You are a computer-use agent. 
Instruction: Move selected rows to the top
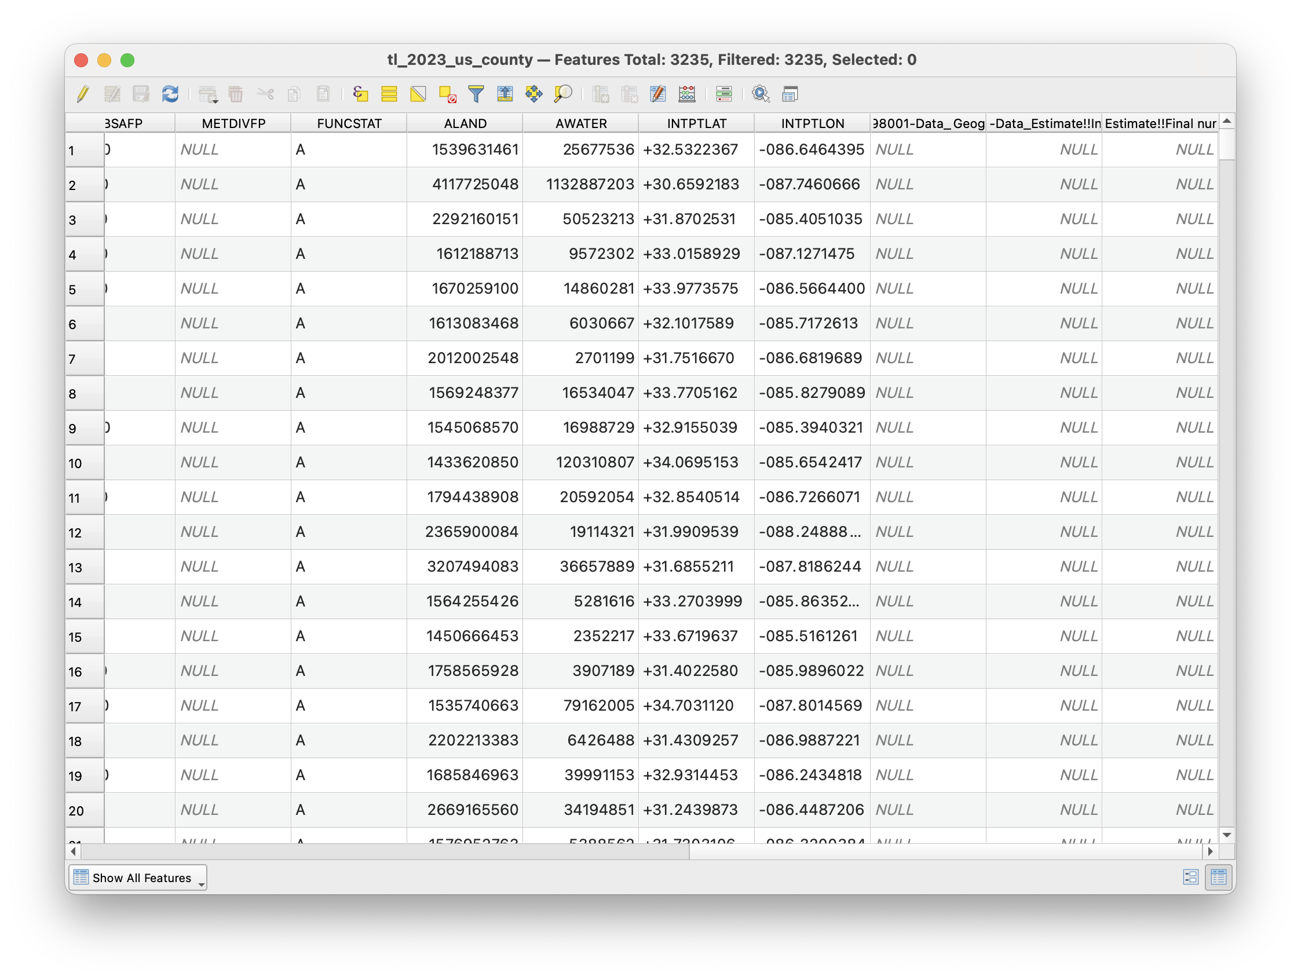pos(504,94)
